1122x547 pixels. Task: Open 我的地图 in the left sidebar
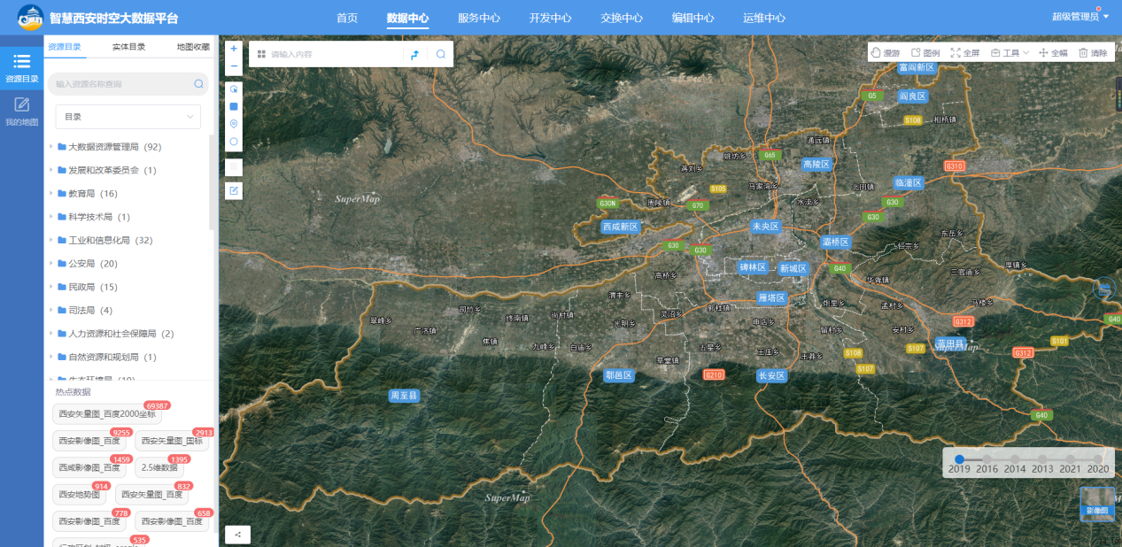21,112
